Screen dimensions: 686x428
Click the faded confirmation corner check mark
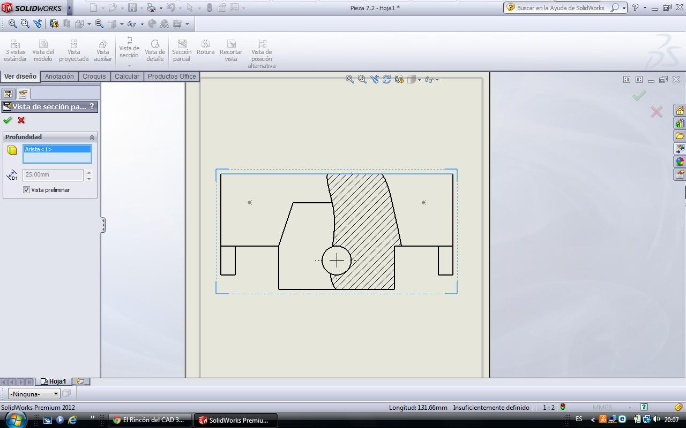point(639,95)
